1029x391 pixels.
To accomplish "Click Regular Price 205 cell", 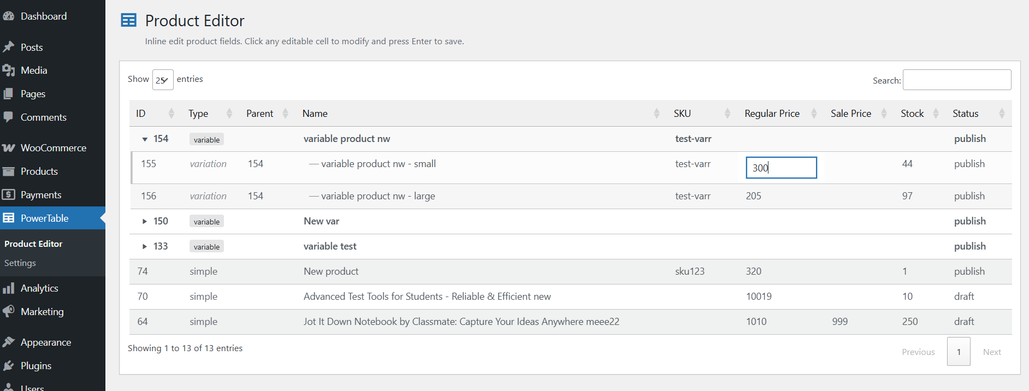I will point(754,196).
